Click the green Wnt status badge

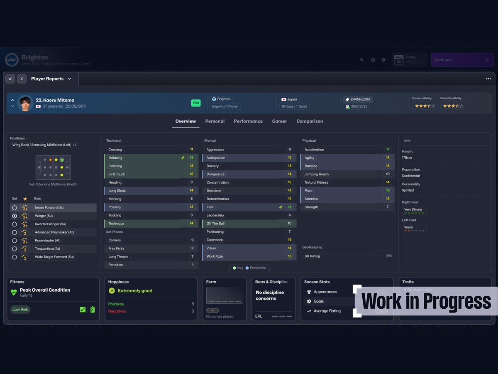196,103
